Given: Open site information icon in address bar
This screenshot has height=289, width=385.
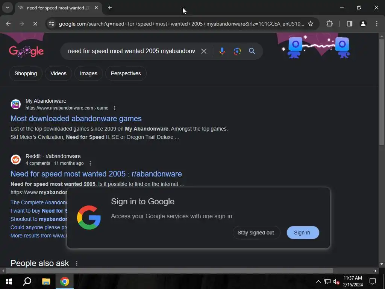Looking at the screenshot, I should pos(52,24).
